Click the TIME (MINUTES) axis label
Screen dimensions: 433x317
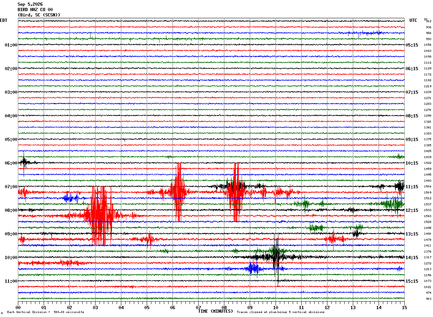tap(215, 311)
